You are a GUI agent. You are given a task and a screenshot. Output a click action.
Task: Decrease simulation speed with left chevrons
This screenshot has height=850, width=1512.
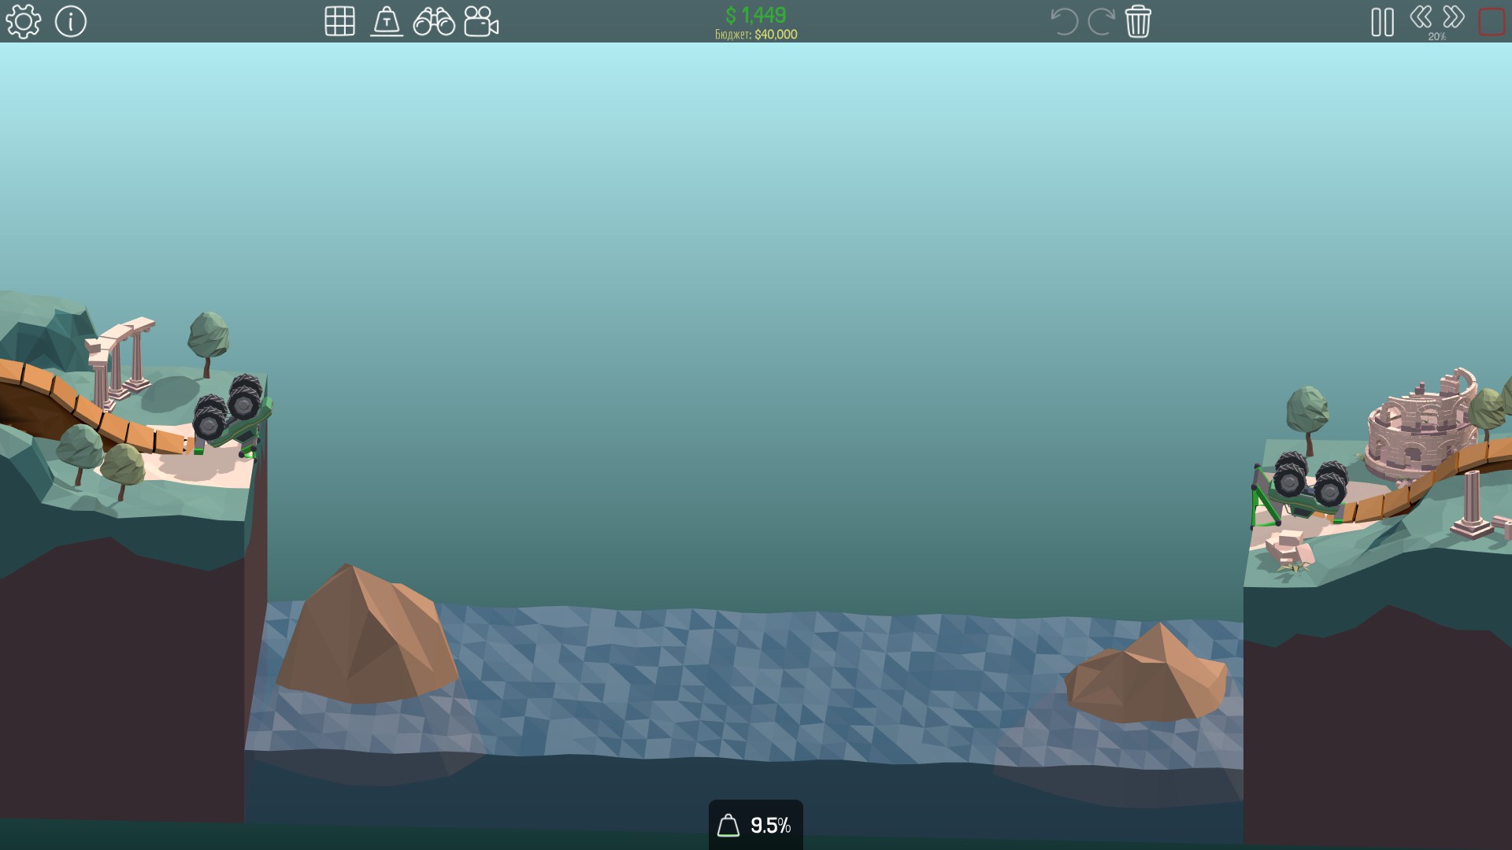[x=1421, y=17]
